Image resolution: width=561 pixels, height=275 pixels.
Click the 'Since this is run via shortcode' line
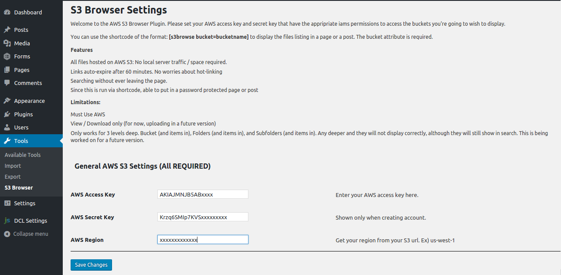(164, 90)
